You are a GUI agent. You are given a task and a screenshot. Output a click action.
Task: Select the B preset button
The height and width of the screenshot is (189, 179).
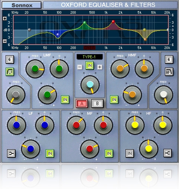tap(97, 104)
